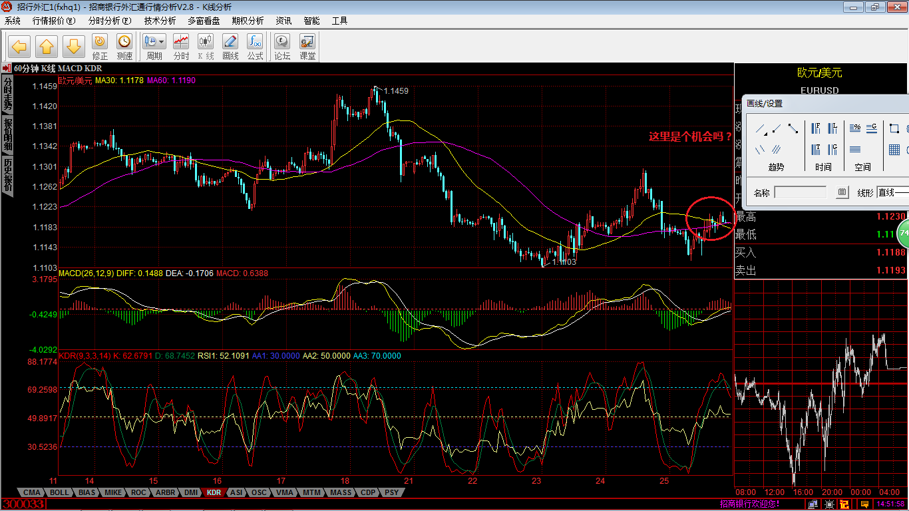Click the 测速 clock icon
909x511 pixels.
click(124, 42)
